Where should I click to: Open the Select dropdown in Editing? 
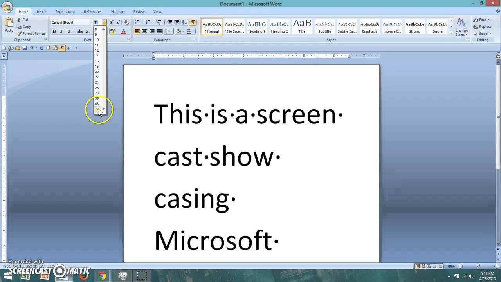482,34
